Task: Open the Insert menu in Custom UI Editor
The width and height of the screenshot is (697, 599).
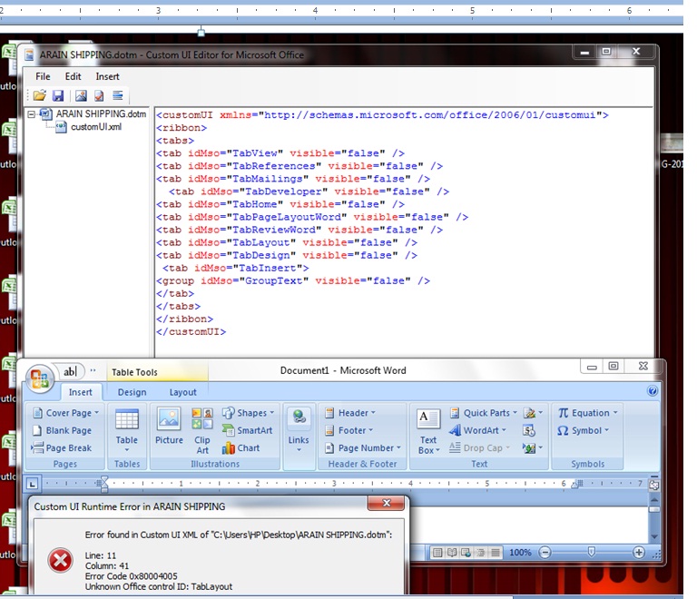Action: [x=108, y=76]
